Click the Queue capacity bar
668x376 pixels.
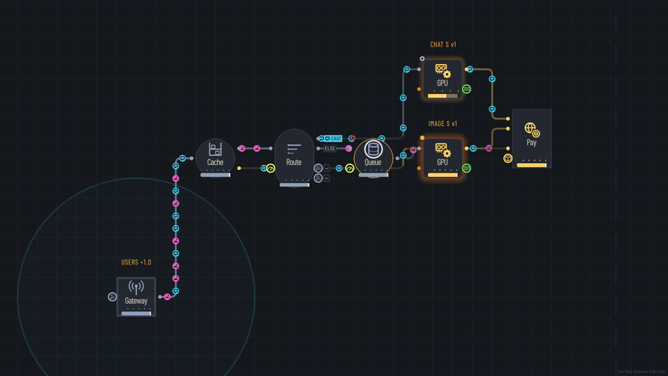373,175
